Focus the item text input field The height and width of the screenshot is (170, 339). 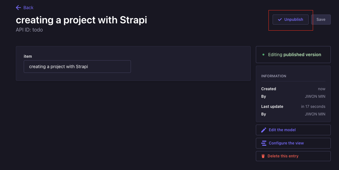(77, 67)
